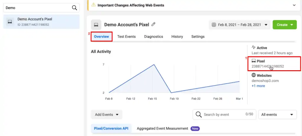Click the All Activity chart heading

pos(101,52)
